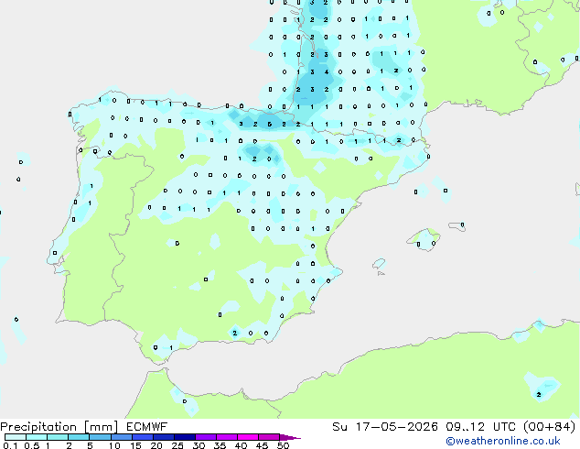Image resolution: width=580 pixels, height=449 pixels.
Task: Click the 10–15 mm legend color swatch
Action: pos(121,437)
